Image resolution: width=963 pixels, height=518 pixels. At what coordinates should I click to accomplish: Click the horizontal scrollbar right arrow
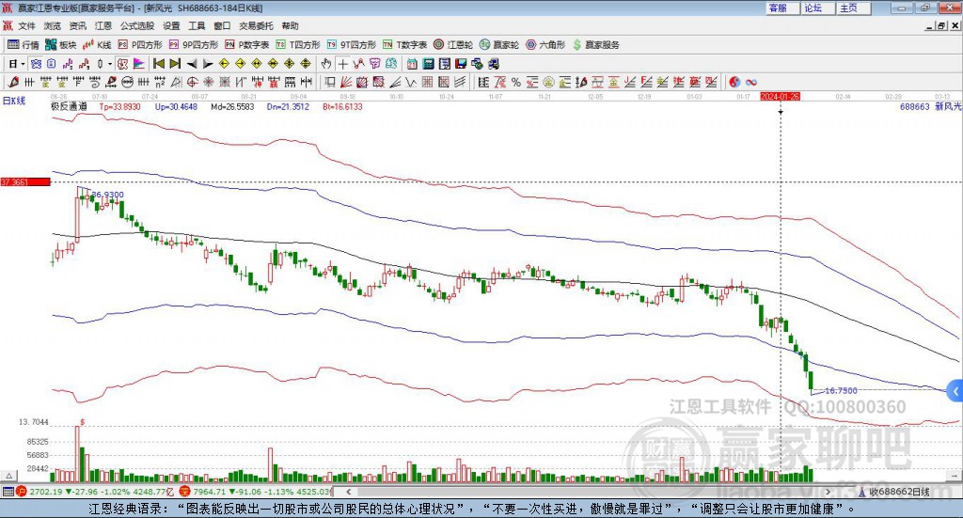(x=828, y=492)
